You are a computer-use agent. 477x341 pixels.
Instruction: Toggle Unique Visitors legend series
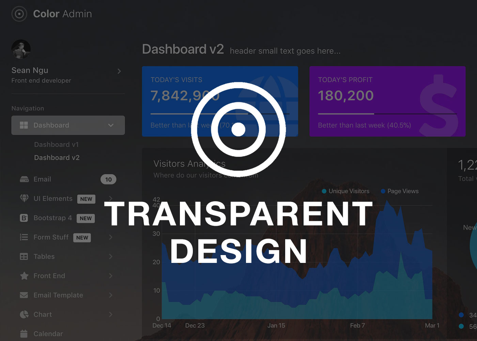point(345,191)
